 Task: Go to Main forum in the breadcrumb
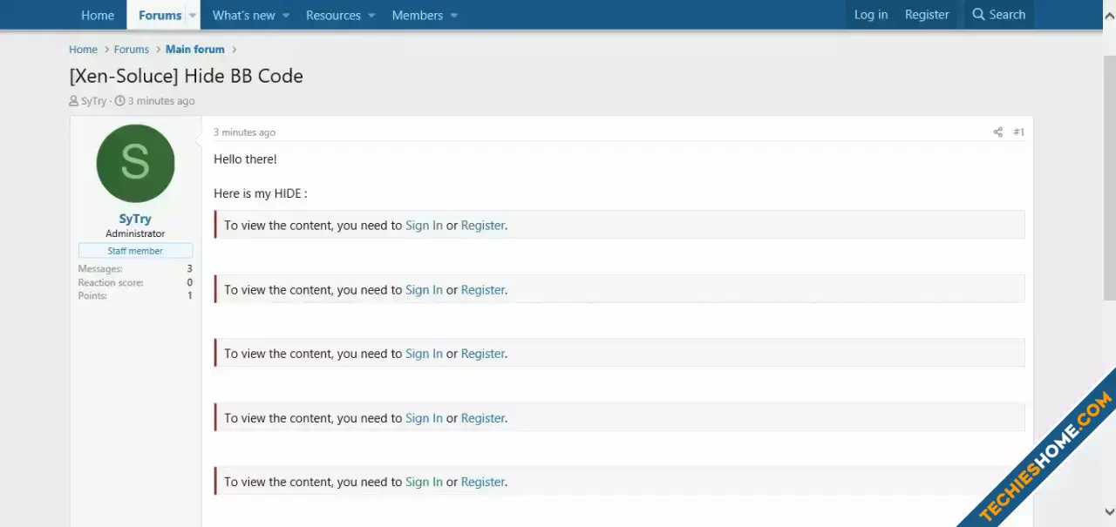(x=195, y=50)
